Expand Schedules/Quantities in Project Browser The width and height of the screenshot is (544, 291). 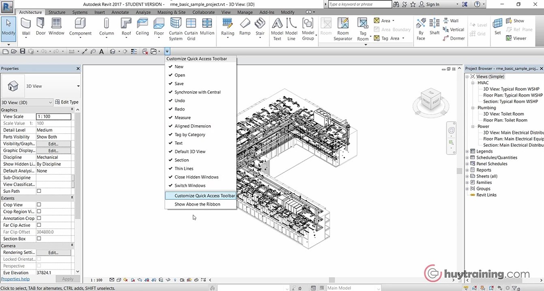467,158
